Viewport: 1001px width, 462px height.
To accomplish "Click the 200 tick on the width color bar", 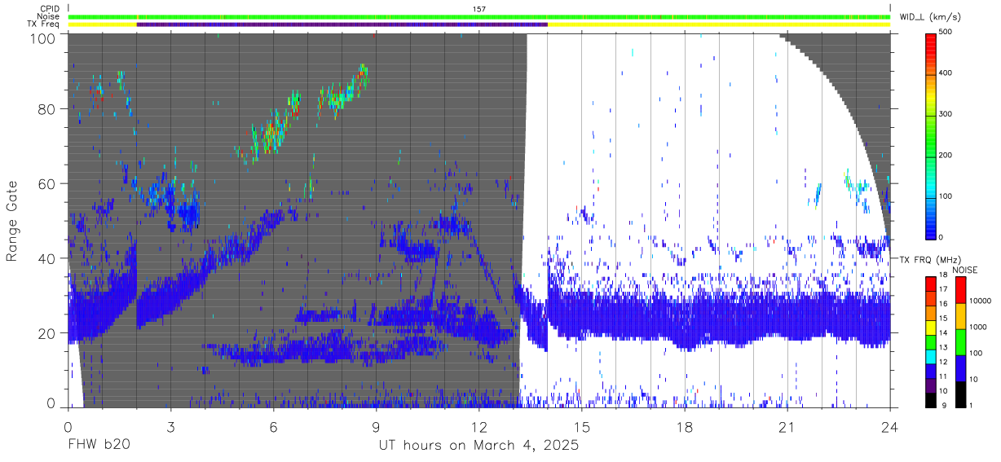I will click(946, 155).
